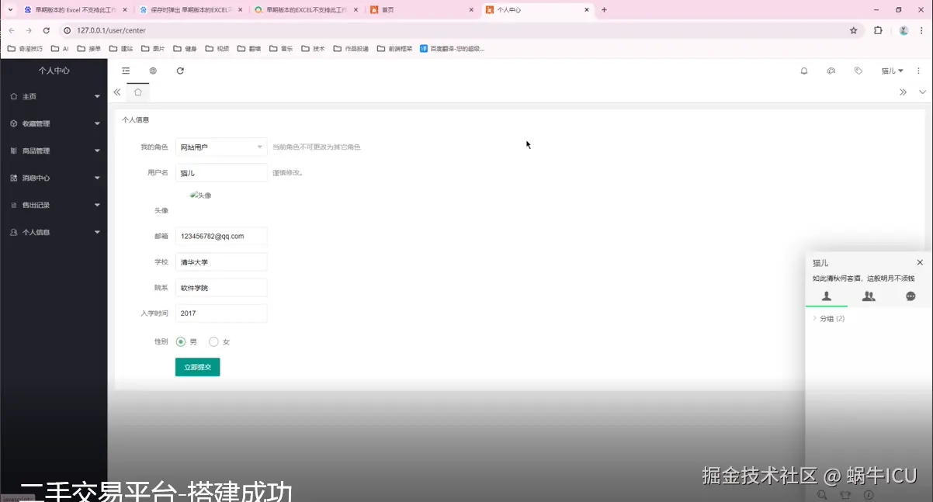Image resolution: width=933 pixels, height=502 pixels.
Task: Select the home tab icon
Action: click(138, 92)
